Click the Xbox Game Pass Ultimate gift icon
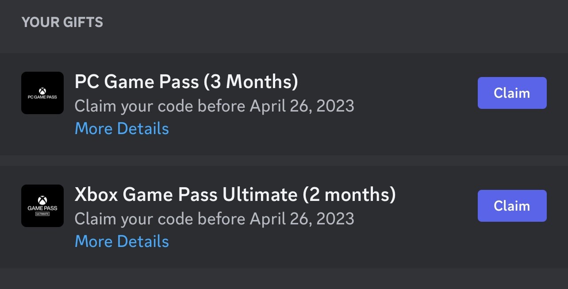The width and height of the screenshot is (568, 289). 42,206
